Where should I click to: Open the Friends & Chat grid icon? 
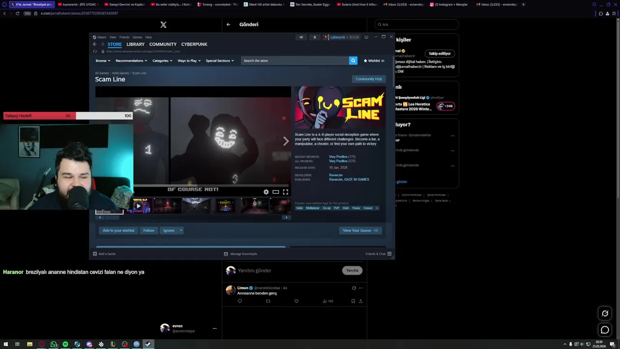point(389,254)
